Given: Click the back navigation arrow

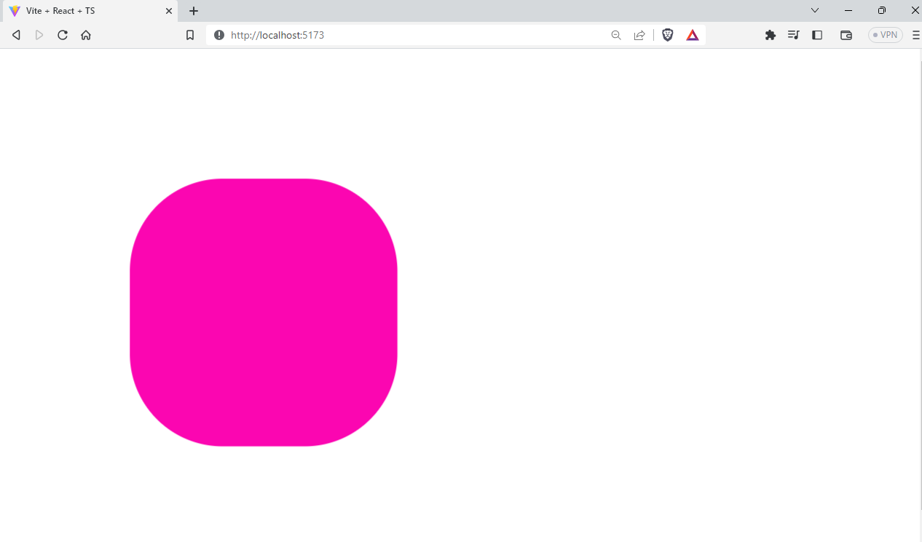Looking at the screenshot, I should click(x=16, y=35).
